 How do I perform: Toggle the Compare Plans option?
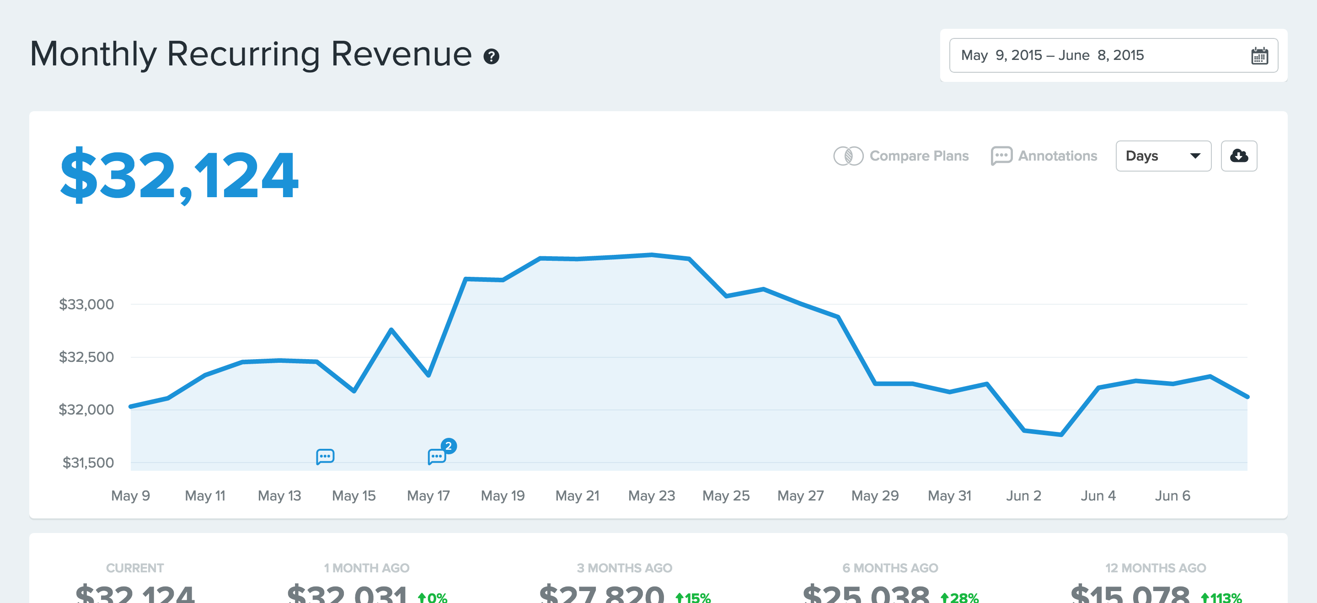[x=919, y=156]
